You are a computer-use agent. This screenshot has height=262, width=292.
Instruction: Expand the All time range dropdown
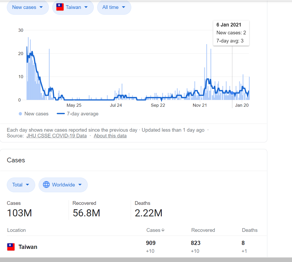coord(114,7)
